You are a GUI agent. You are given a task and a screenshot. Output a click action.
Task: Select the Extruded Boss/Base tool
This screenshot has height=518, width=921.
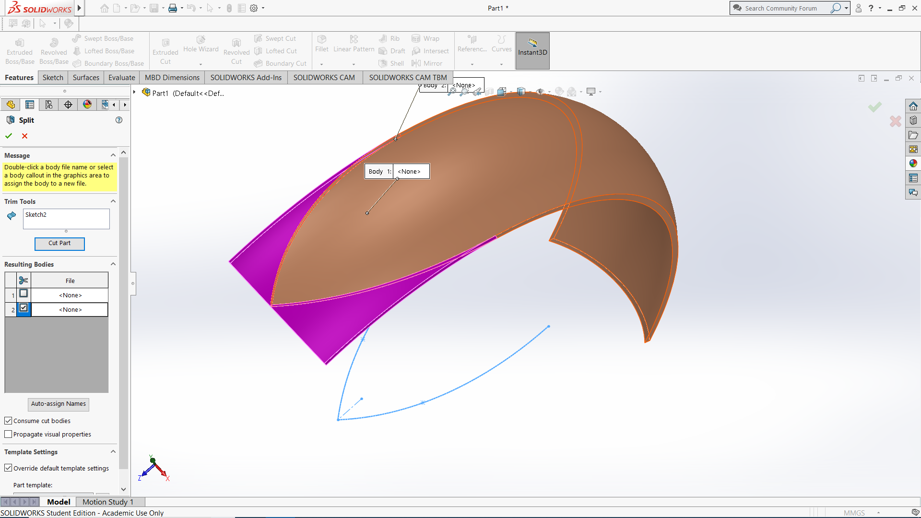click(20, 50)
